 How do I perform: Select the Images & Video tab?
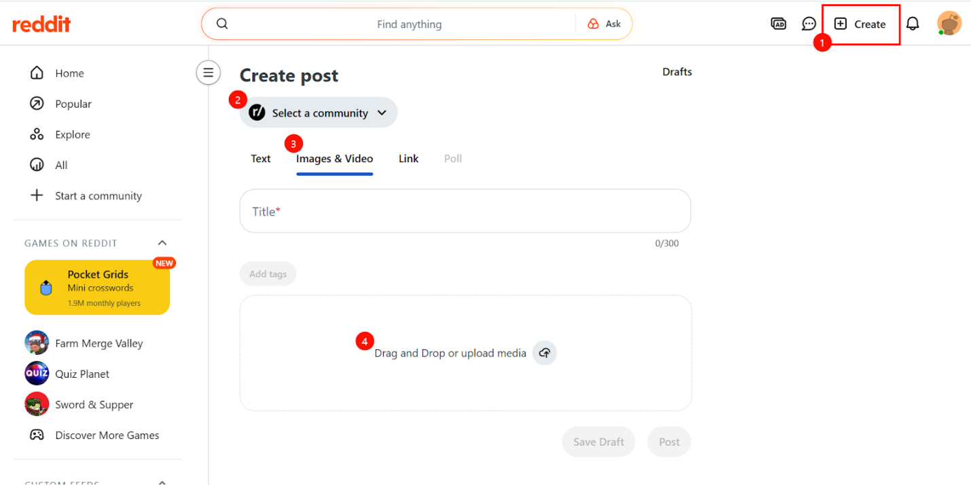pos(334,159)
